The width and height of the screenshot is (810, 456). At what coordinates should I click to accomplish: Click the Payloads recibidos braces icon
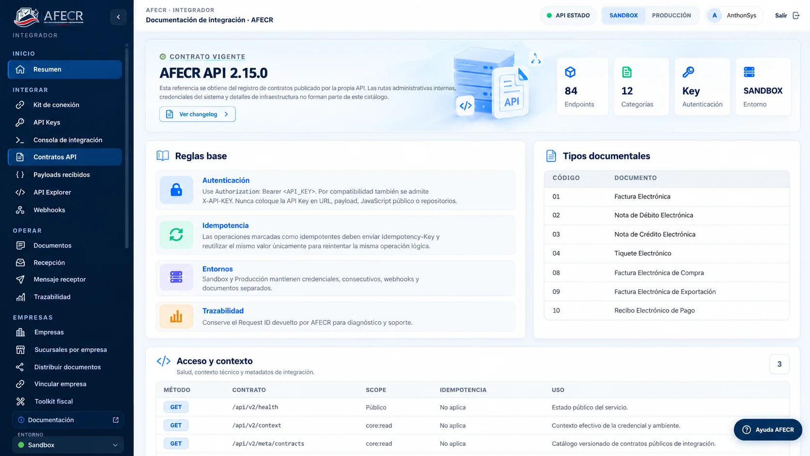20,174
